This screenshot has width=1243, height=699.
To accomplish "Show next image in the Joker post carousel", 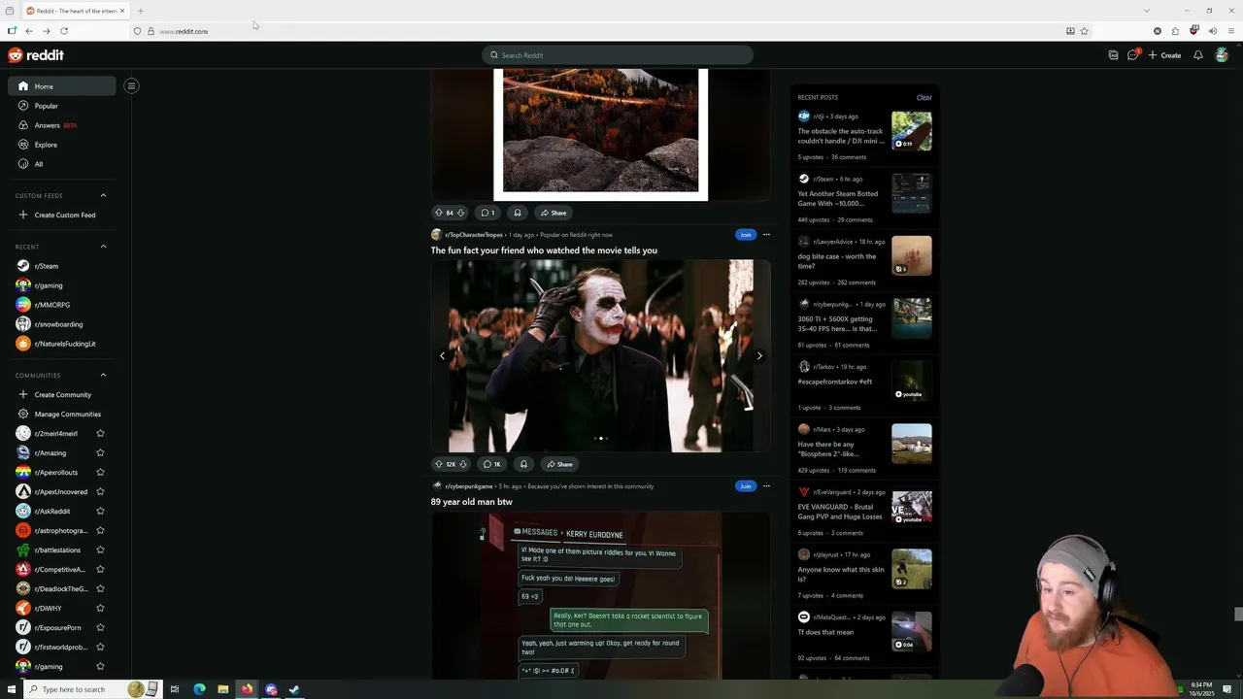I will click(759, 355).
